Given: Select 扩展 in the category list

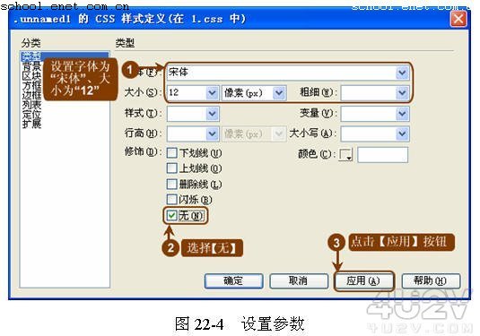Looking at the screenshot, I should pos(31,124).
